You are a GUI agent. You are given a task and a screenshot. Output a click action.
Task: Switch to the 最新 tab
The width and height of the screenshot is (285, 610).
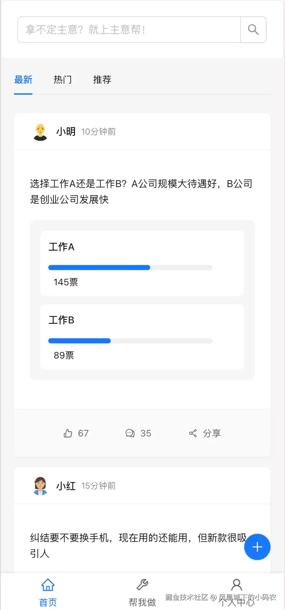(x=23, y=80)
